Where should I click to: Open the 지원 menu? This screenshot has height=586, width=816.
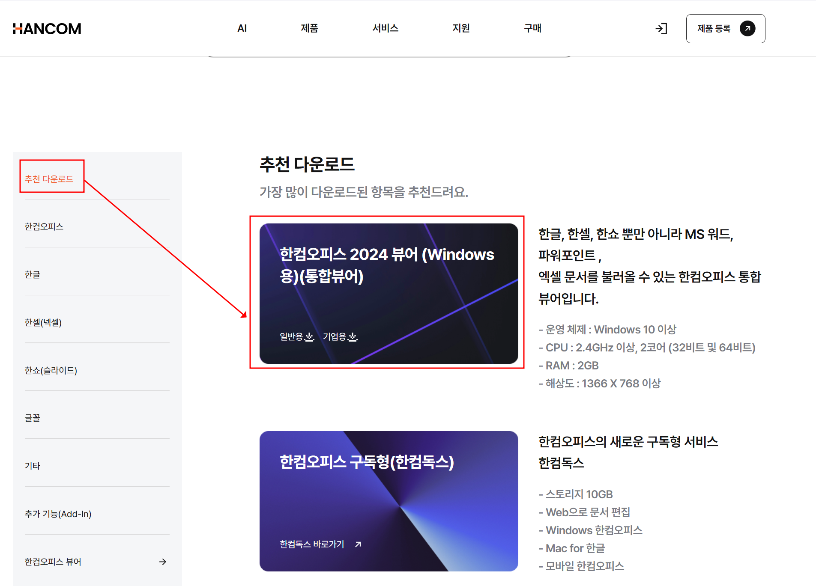point(461,28)
